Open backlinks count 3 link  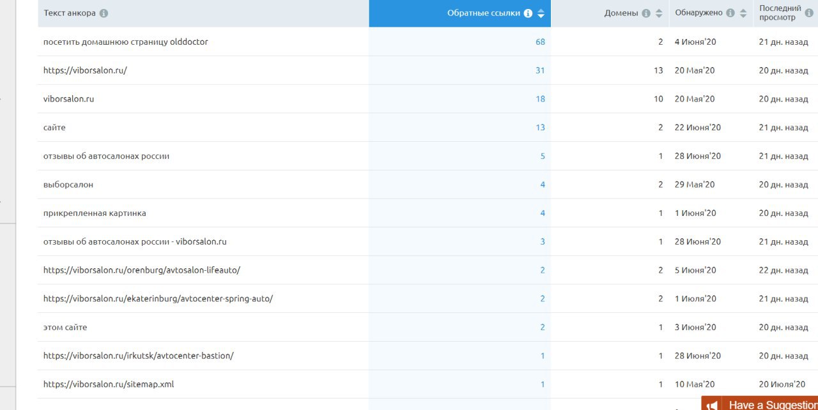coord(543,242)
